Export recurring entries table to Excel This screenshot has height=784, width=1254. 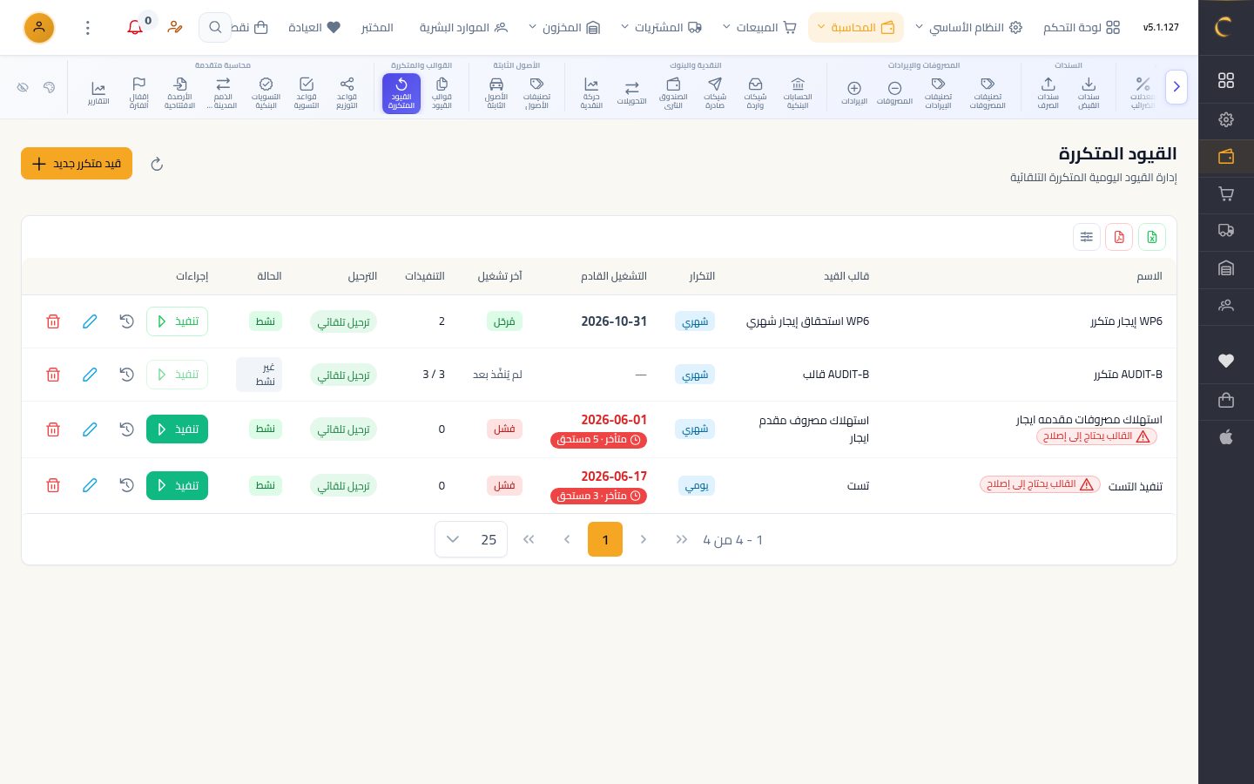click(1152, 237)
